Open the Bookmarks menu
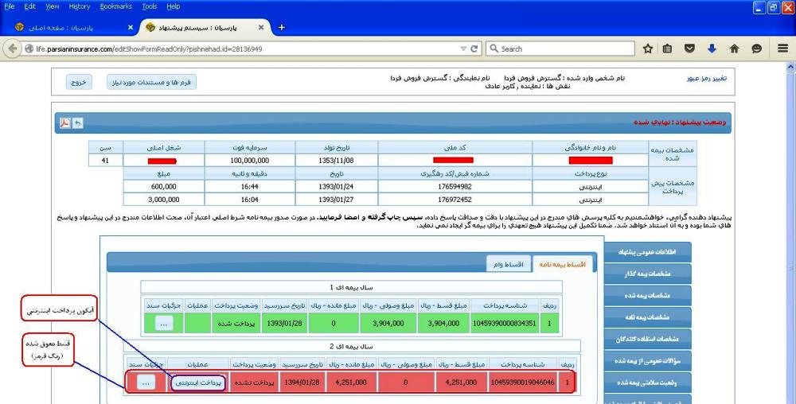 point(115,6)
